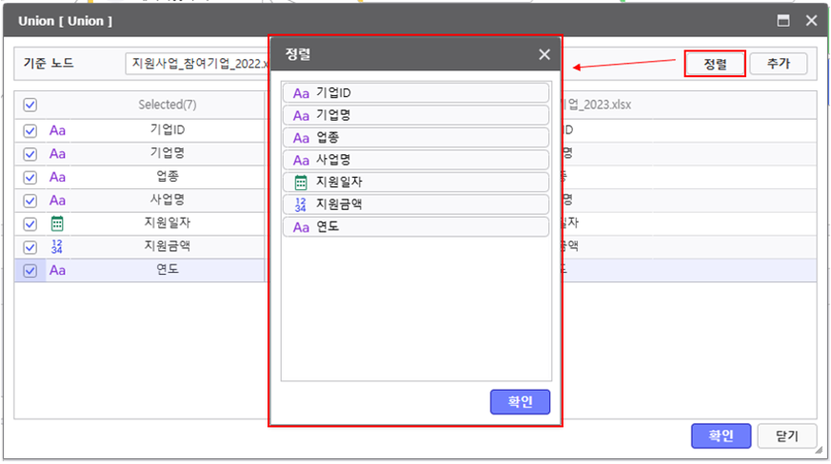Uncheck the 기업ID column checkbox
This screenshot has height=464, width=831.
30,130
